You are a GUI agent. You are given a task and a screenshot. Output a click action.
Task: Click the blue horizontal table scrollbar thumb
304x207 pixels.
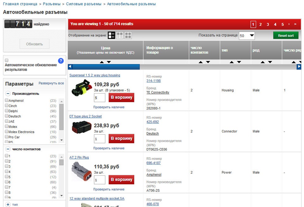(x=106, y=67)
